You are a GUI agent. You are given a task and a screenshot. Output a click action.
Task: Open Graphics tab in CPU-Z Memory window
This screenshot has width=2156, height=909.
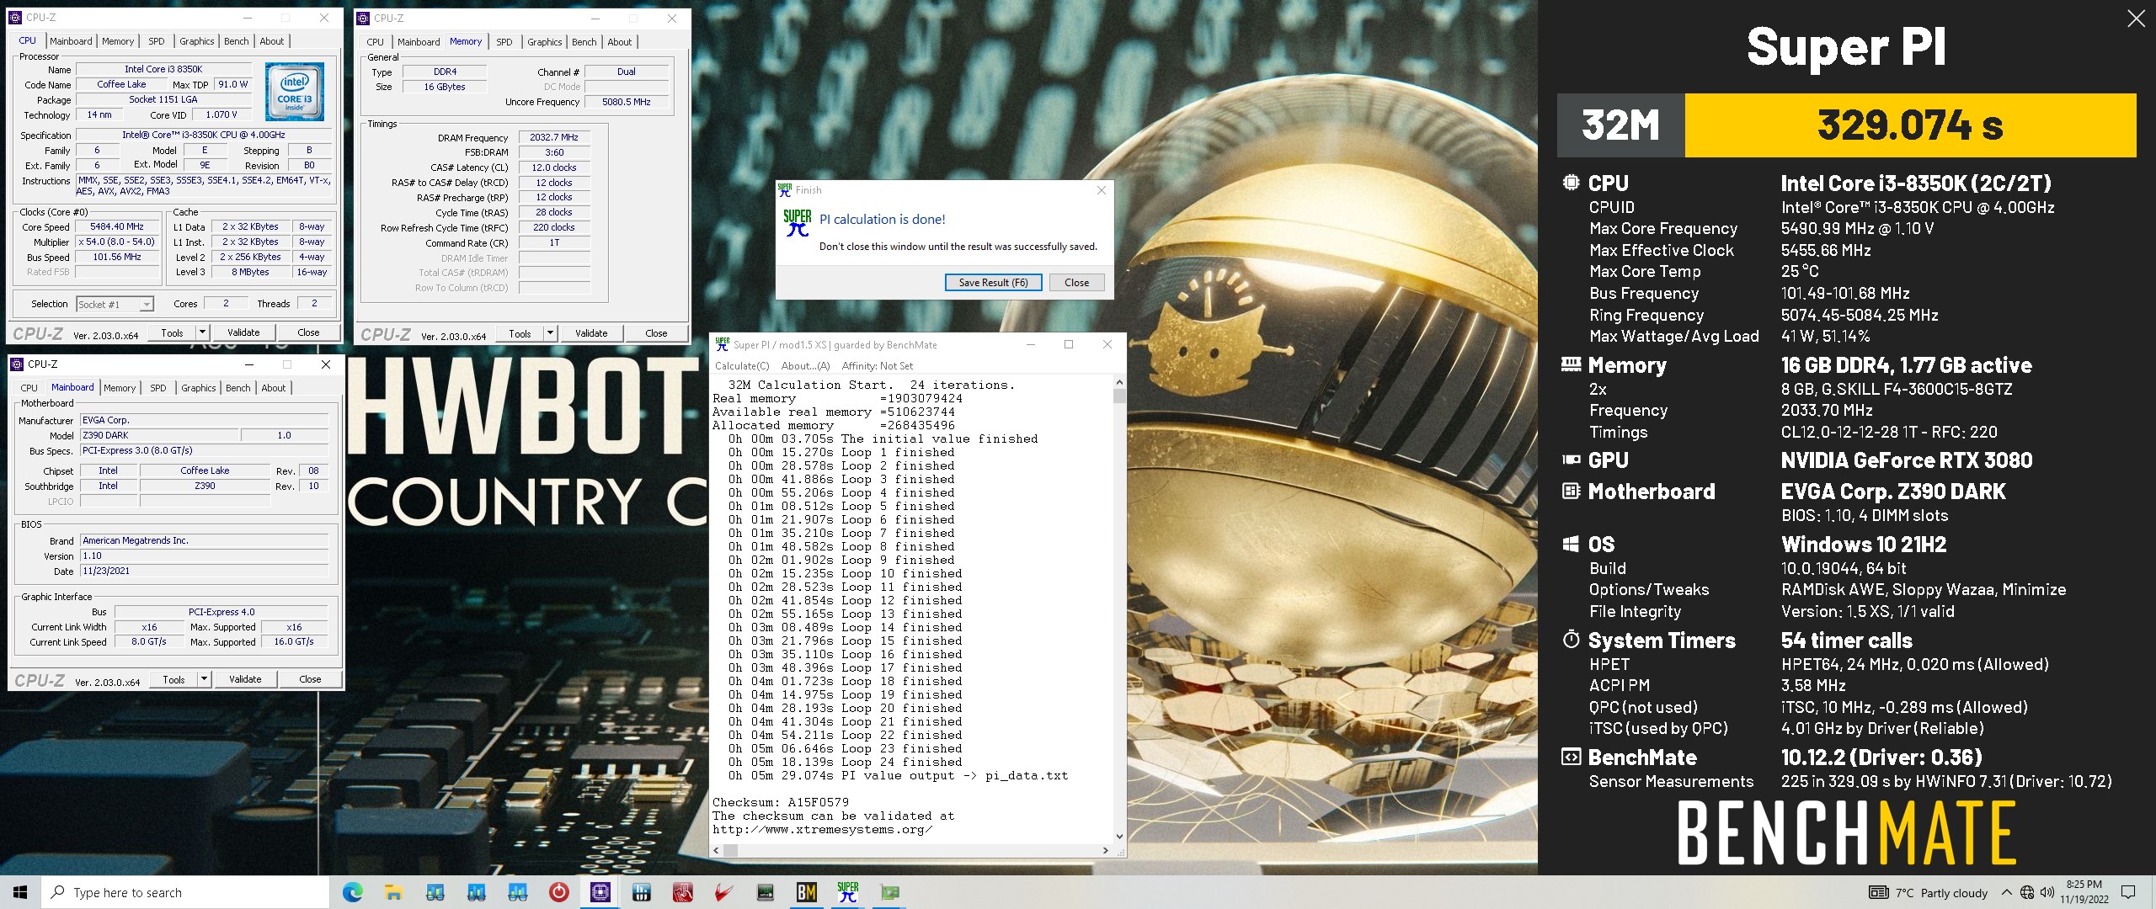pos(545,42)
